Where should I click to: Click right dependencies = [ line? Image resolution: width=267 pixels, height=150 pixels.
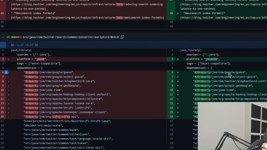199,68
